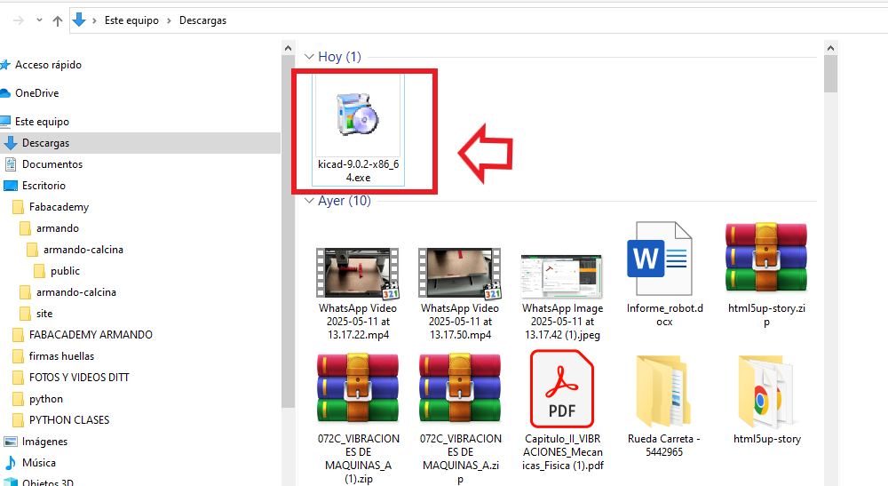The image size is (888, 486).
Task: Click the file list vertical scrollbar thumb
Action: coord(831,74)
